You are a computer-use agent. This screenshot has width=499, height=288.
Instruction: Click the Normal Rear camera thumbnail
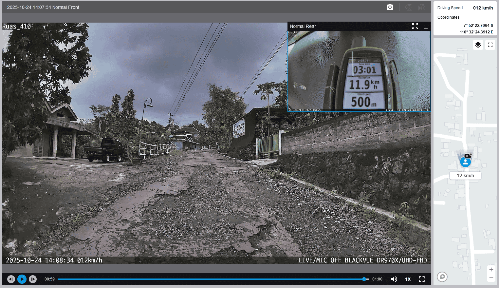coord(359,71)
